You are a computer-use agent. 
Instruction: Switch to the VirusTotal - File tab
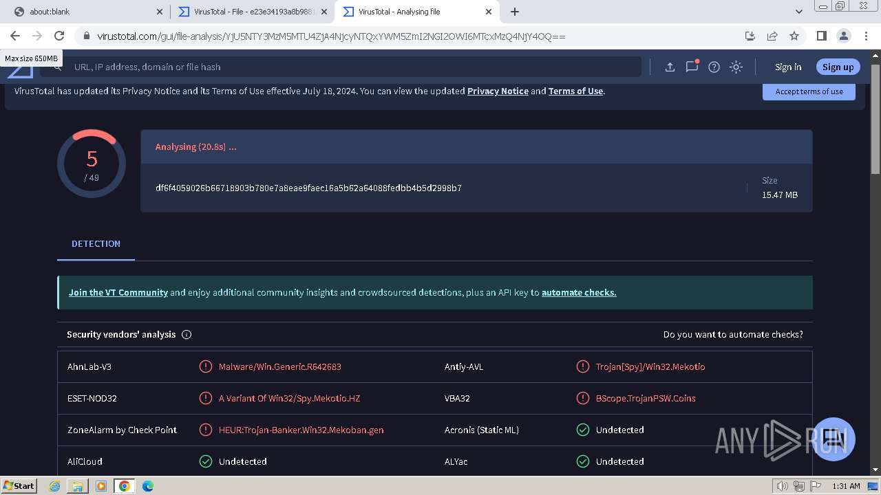[x=252, y=12]
